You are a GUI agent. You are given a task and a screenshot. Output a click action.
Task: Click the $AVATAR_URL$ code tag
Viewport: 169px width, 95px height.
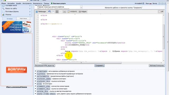pos(43,91)
